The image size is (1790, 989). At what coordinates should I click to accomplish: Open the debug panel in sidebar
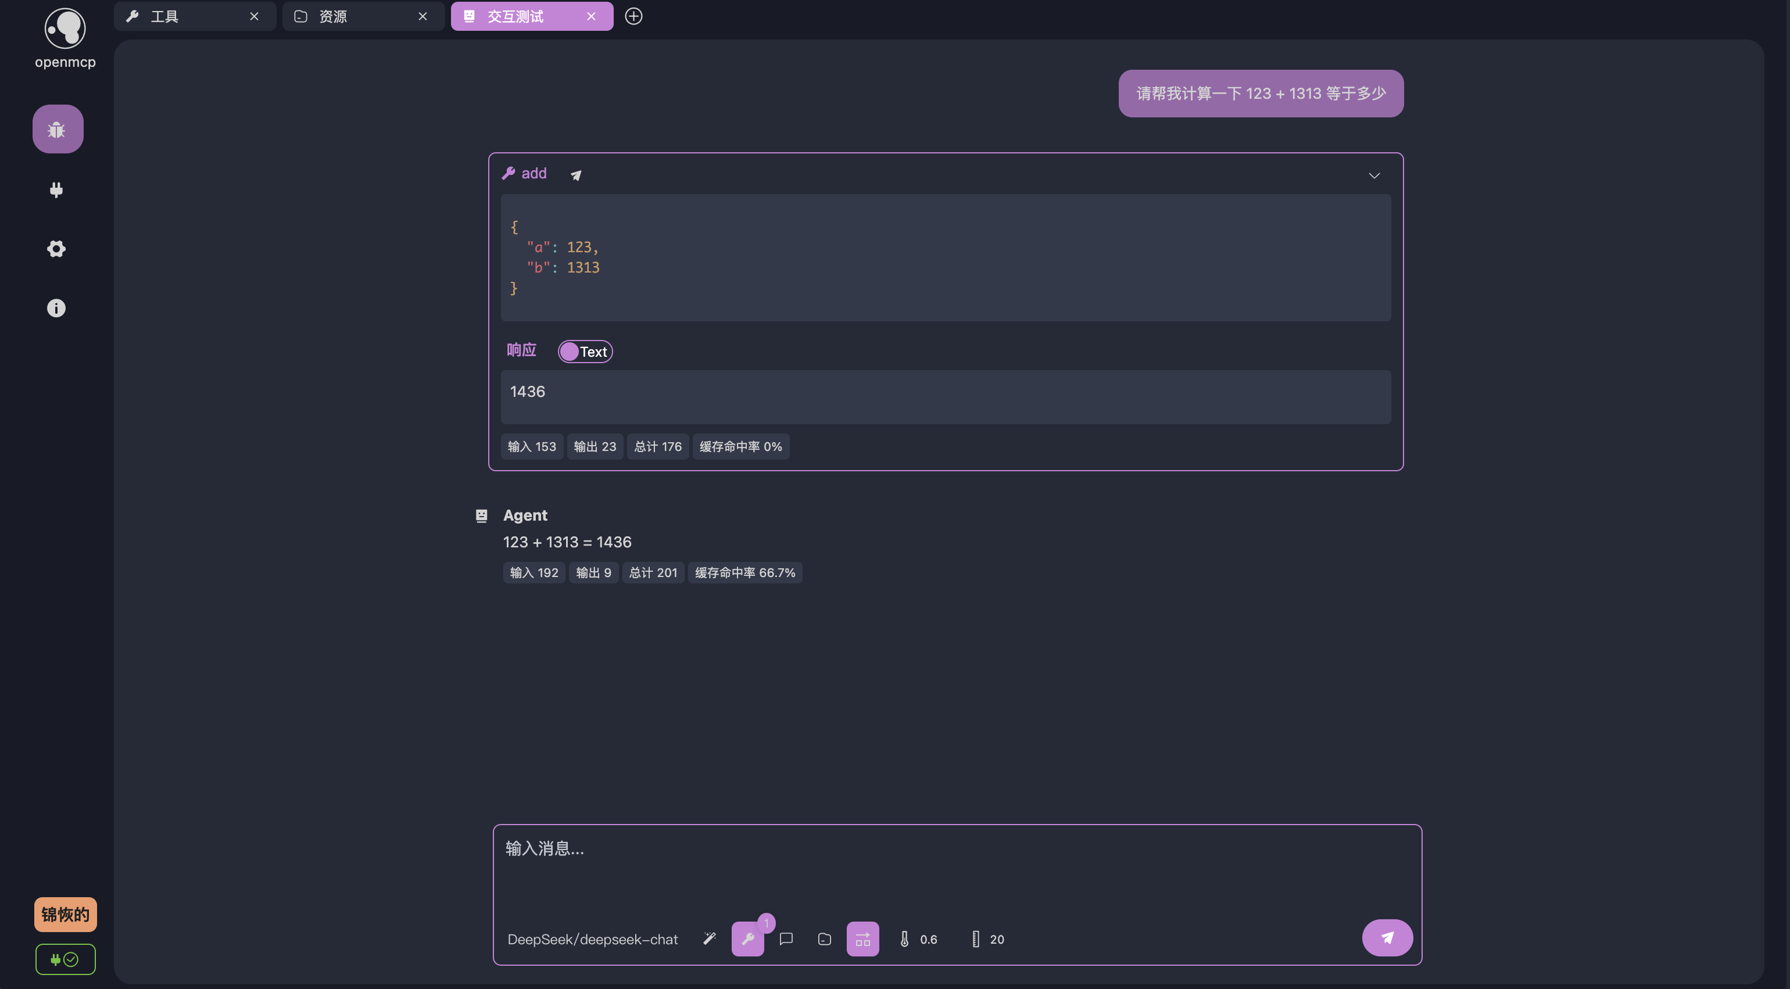click(x=58, y=129)
